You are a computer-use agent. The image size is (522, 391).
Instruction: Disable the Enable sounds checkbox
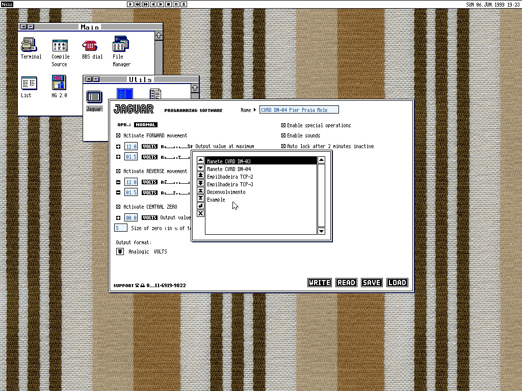tap(283, 136)
